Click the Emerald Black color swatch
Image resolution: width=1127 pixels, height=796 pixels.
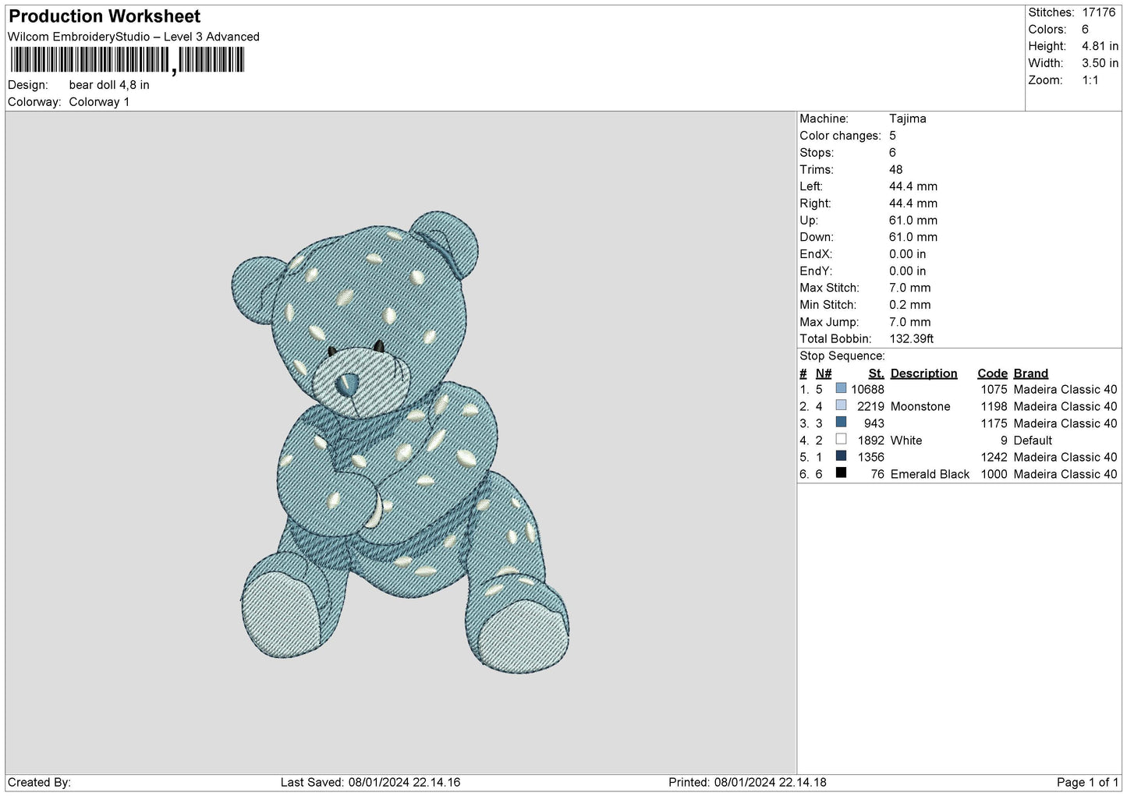(841, 473)
